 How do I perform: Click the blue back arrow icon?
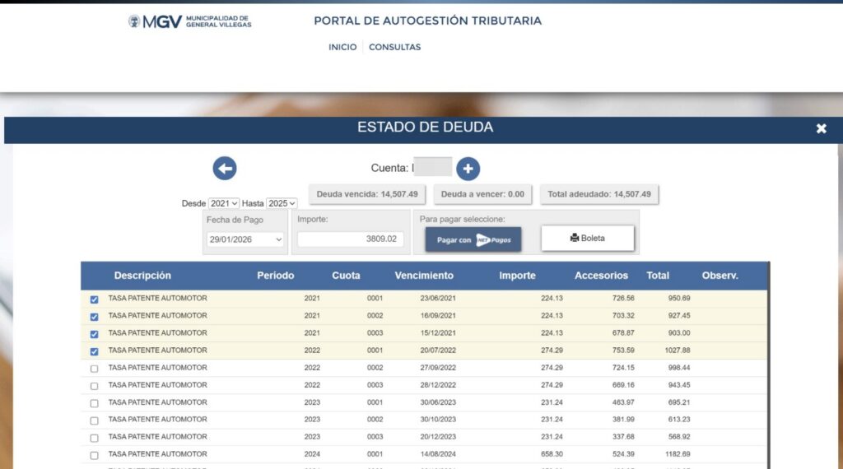[x=225, y=169]
